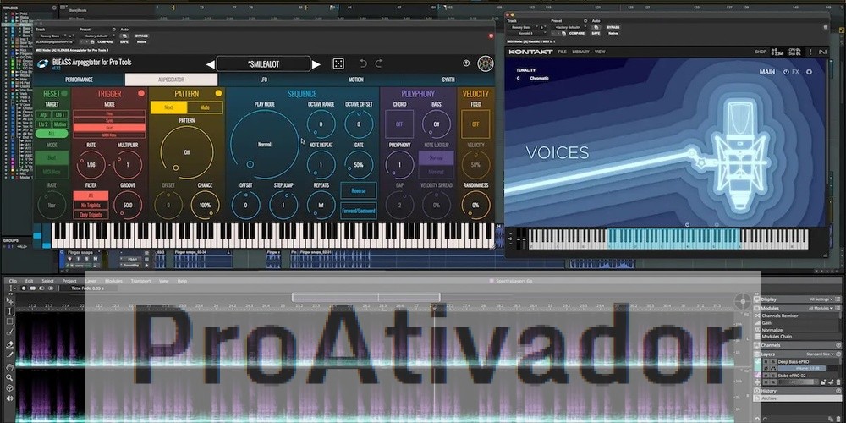The height and width of the screenshot is (423, 846).
Task: Select the zoom magnifier tool in SpectraLayers
Action: coord(9,377)
